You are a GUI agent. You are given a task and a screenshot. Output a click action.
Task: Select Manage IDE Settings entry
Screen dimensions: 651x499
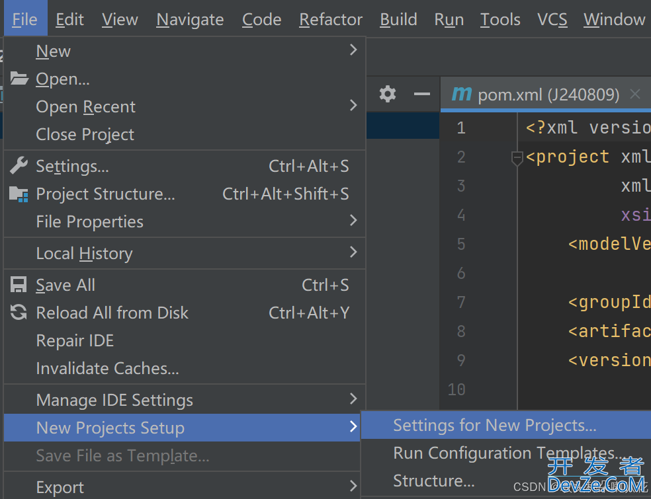tap(185, 400)
